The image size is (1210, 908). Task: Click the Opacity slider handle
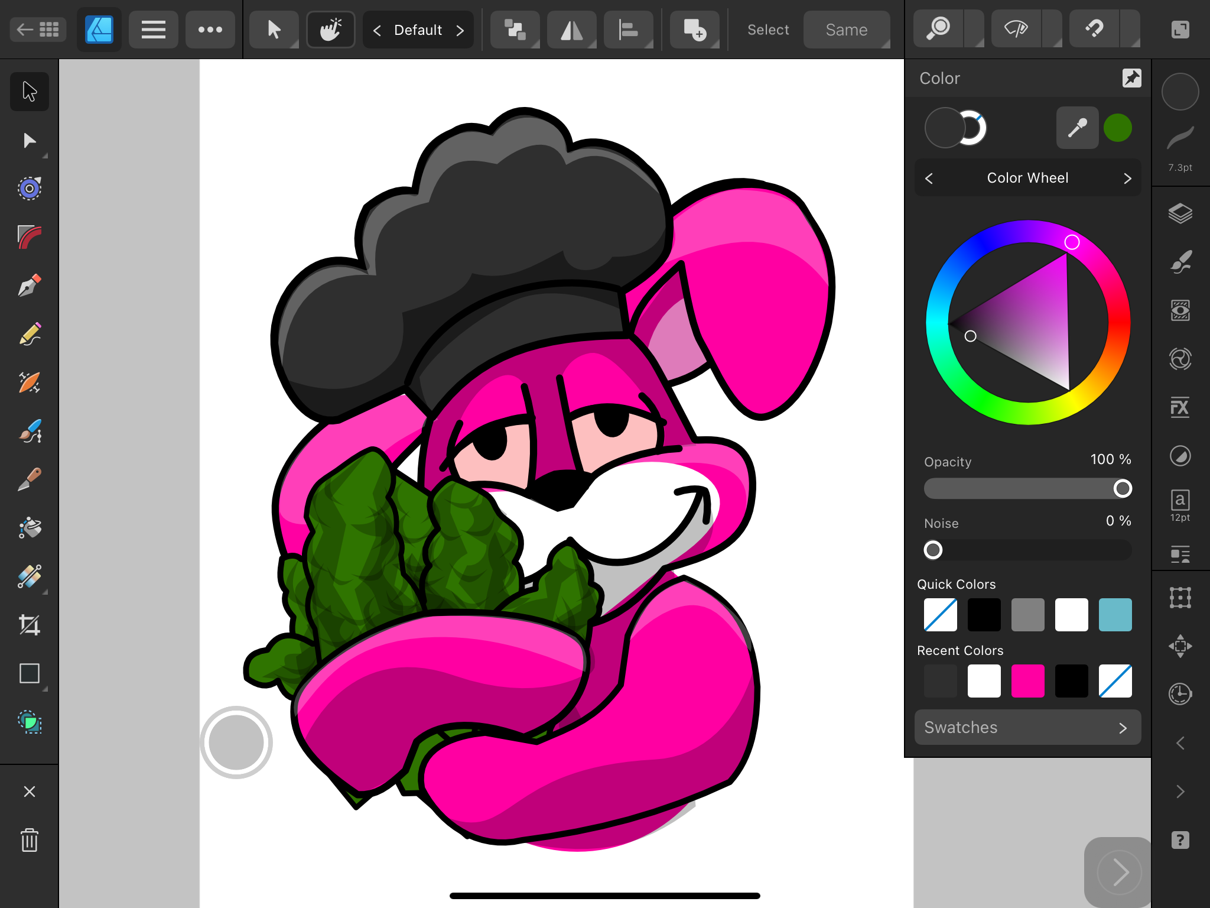(1122, 488)
